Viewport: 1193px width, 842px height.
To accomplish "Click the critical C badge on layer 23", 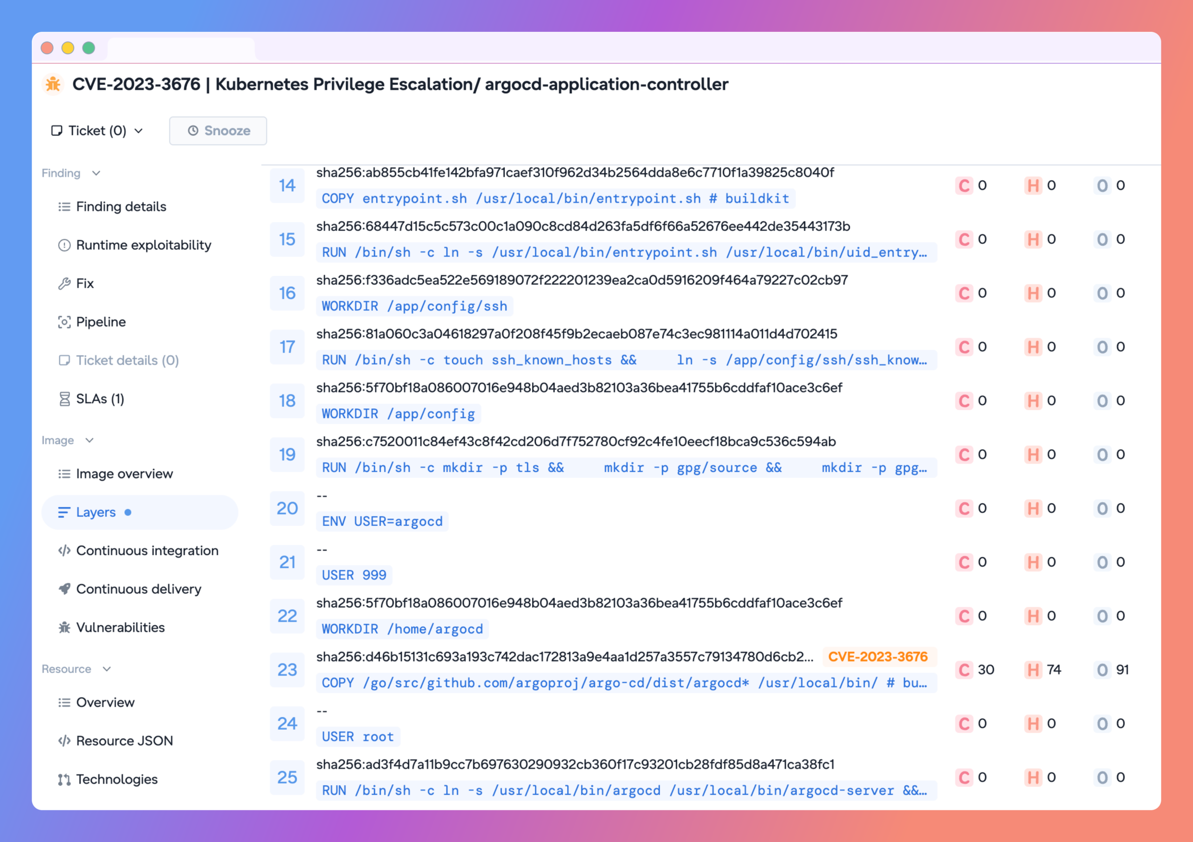I will [x=964, y=670].
